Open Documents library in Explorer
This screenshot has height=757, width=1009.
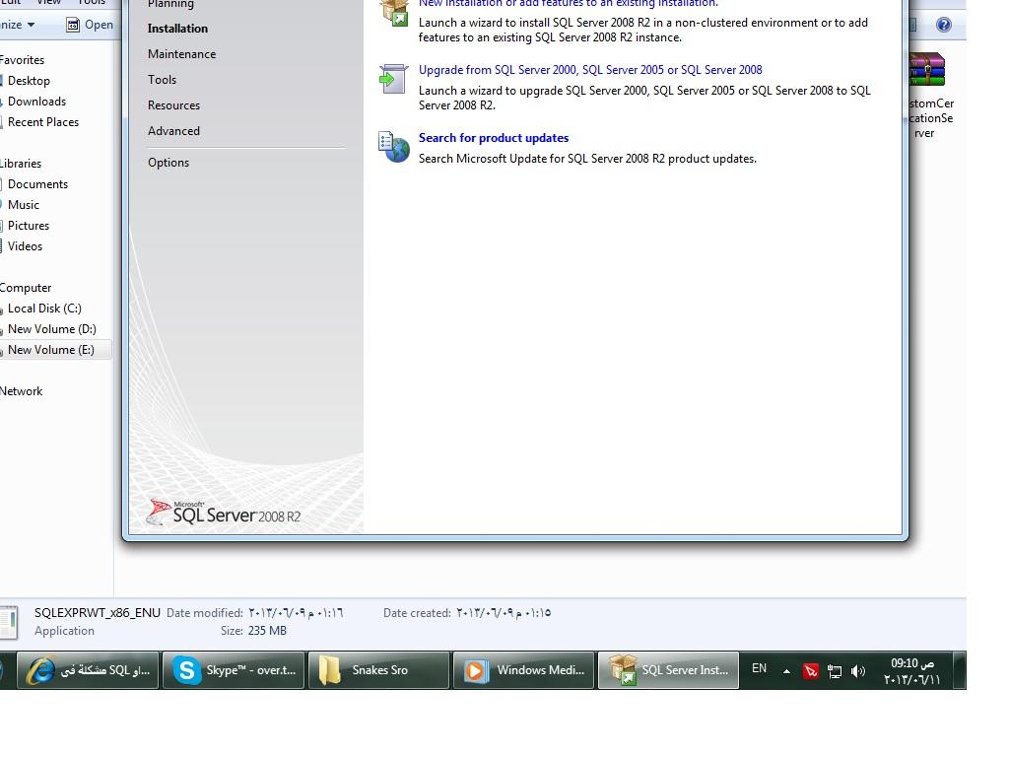[x=37, y=184]
